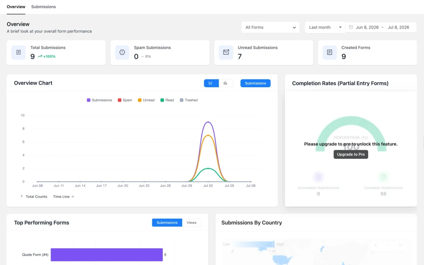The width and height of the screenshot is (424, 265).
Task: Click the green trend arrow beside +100%
Action: pos(40,56)
